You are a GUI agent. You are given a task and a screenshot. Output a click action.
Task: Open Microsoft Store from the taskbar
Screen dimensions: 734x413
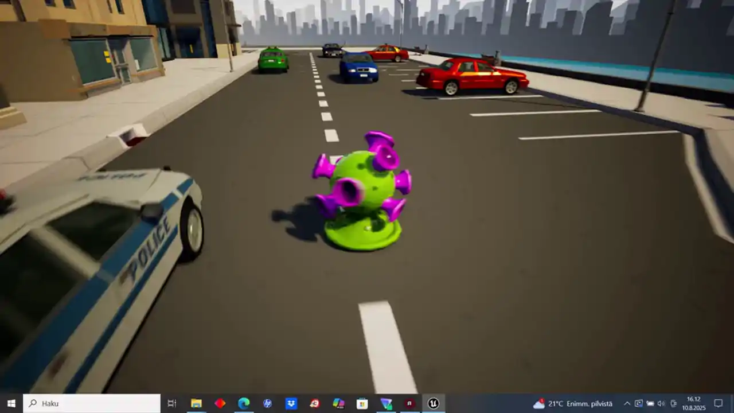[362, 403]
